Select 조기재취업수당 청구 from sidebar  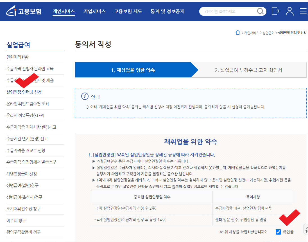[23, 209]
